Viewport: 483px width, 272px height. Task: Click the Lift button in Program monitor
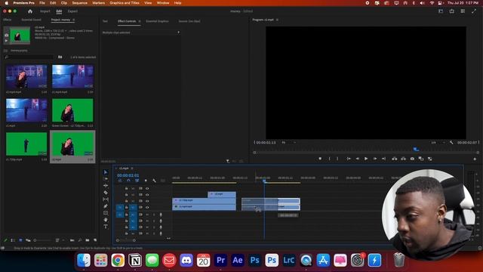(394, 159)
